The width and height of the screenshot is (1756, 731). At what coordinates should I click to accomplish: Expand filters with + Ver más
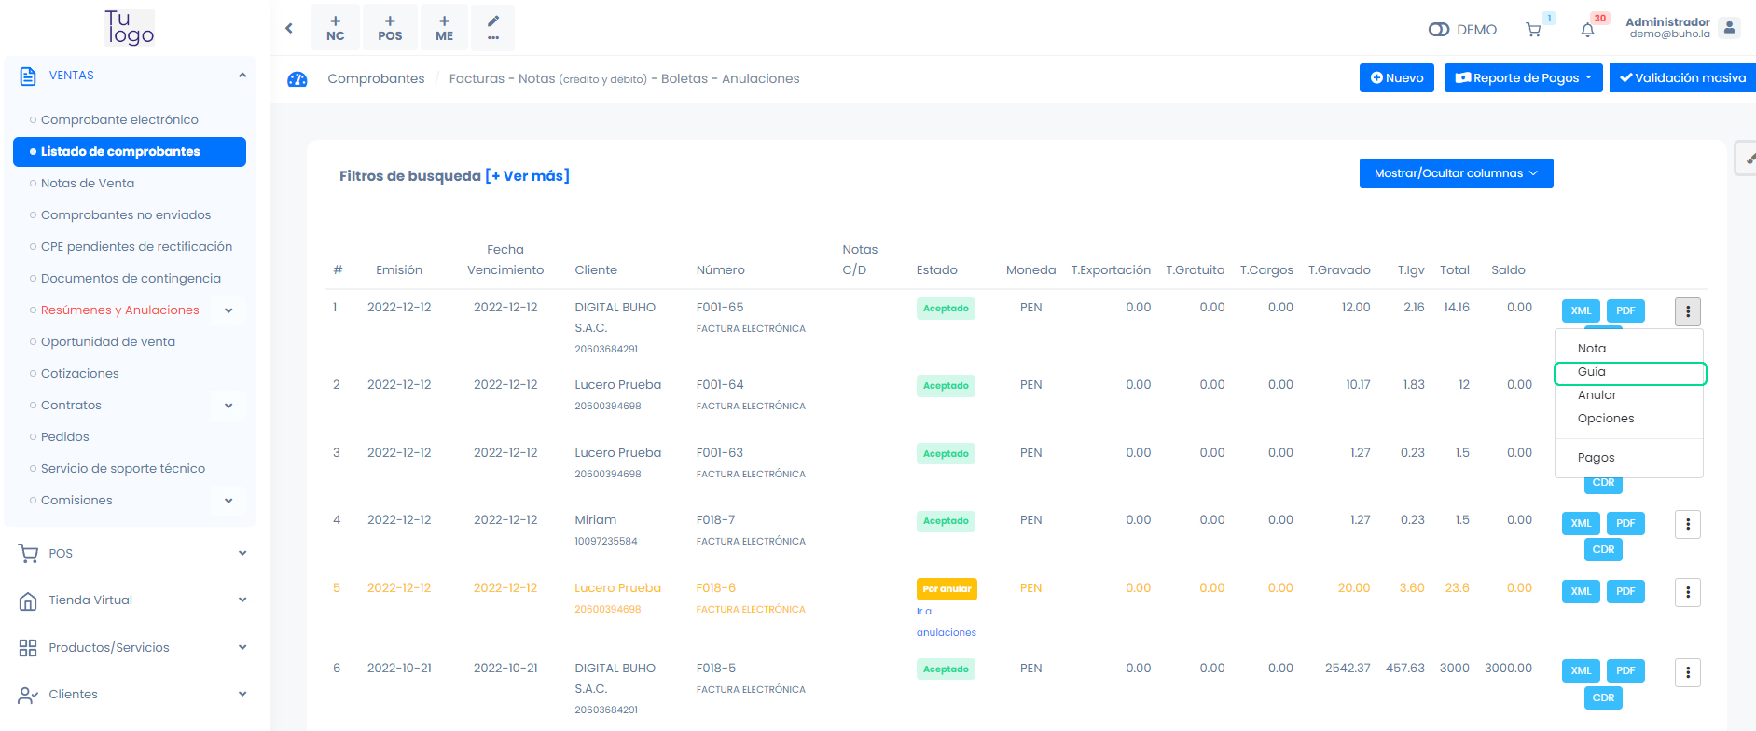coord(527,176)
